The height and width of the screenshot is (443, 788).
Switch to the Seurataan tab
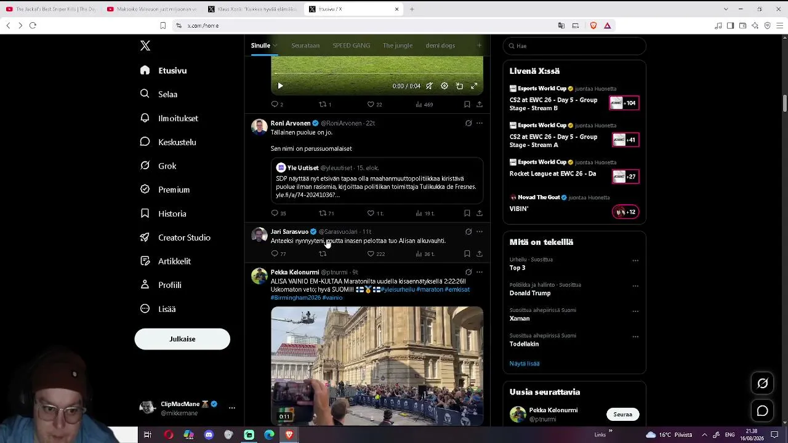pyautogui.click(x=305, y=46)
